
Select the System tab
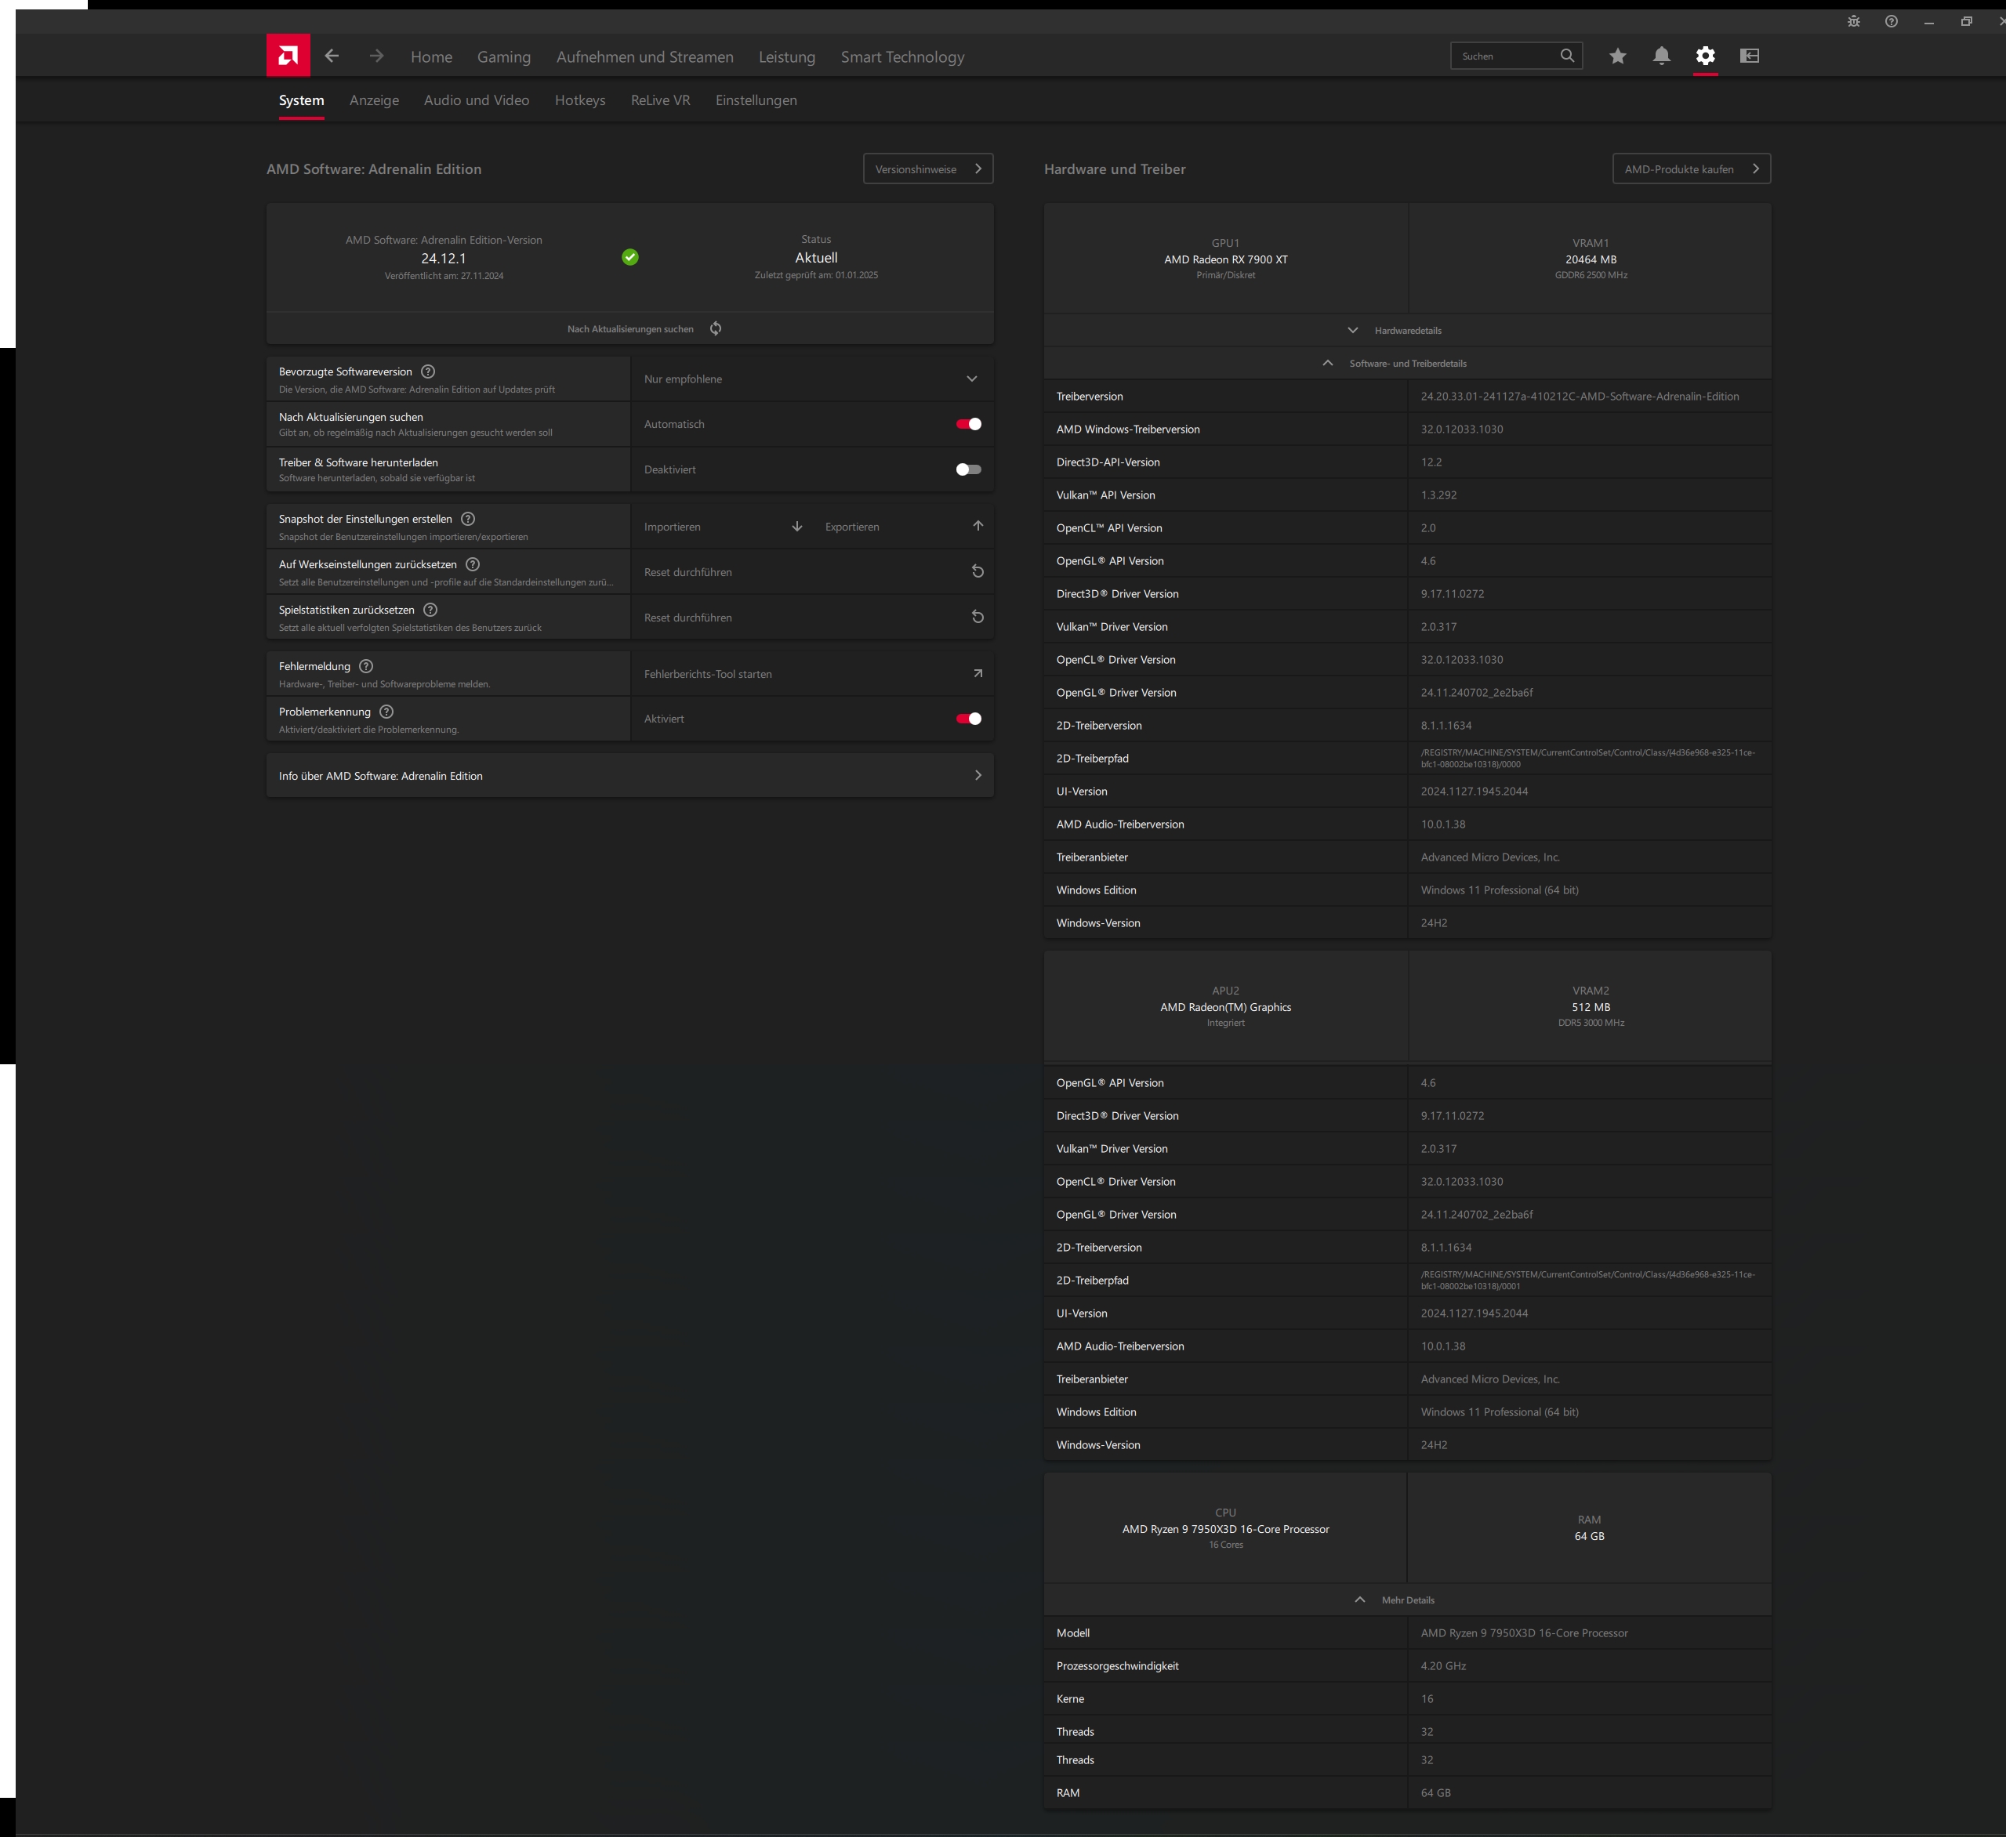(302, 100)
